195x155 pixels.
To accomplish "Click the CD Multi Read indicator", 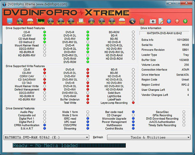I will pos(45,39).
